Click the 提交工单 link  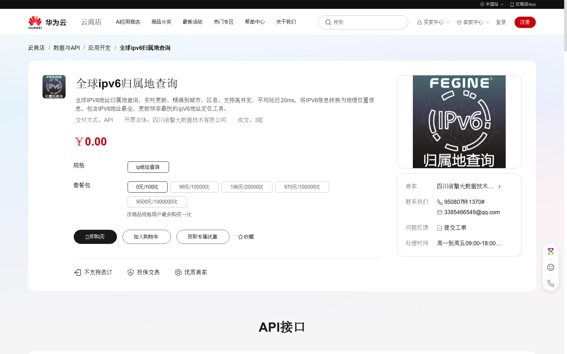(x=455, y=228)
